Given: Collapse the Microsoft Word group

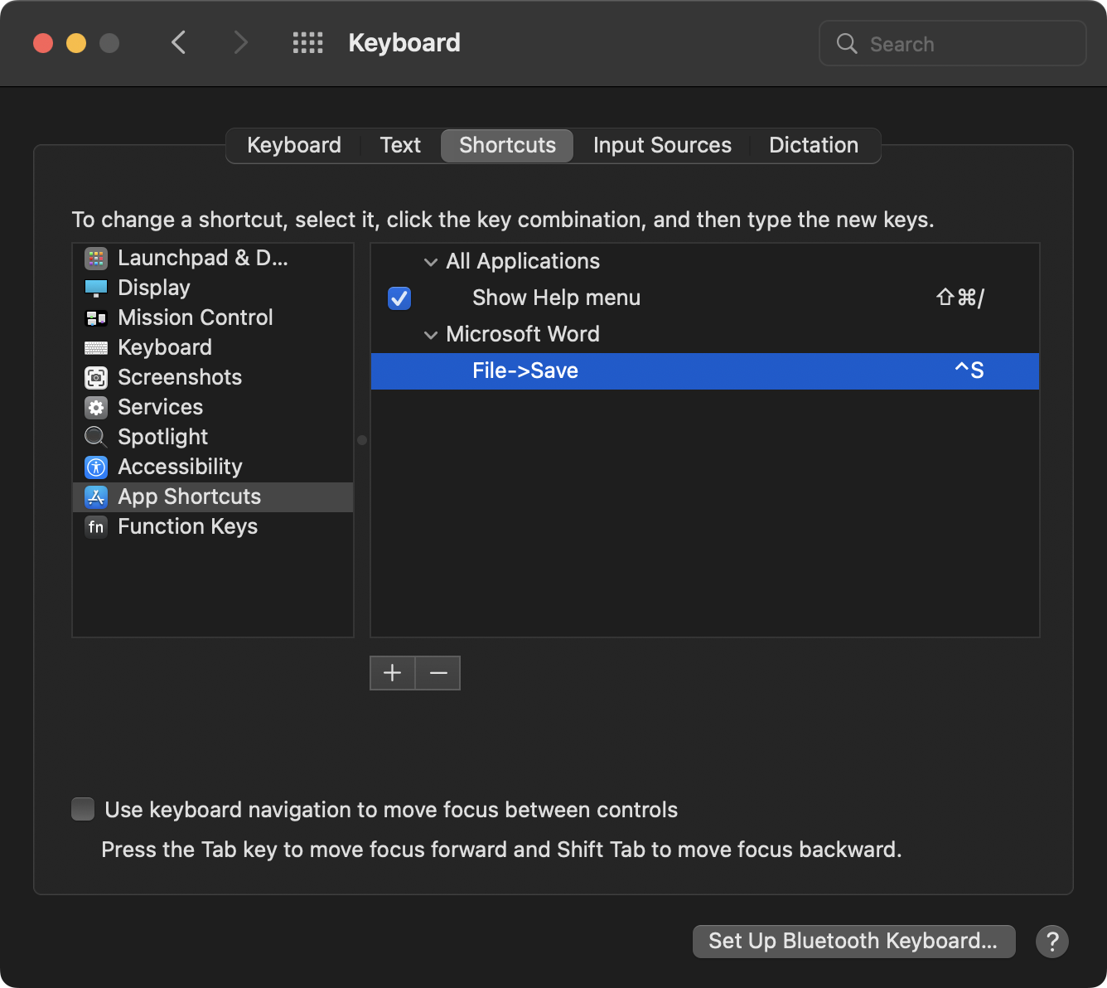Looking at the screenshot, I should (431, 335).
